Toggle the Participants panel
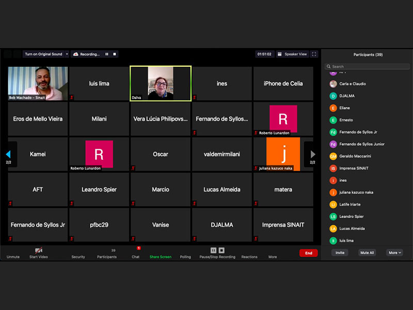This screenshot has width=413, height=310. [x=107, y=253]
